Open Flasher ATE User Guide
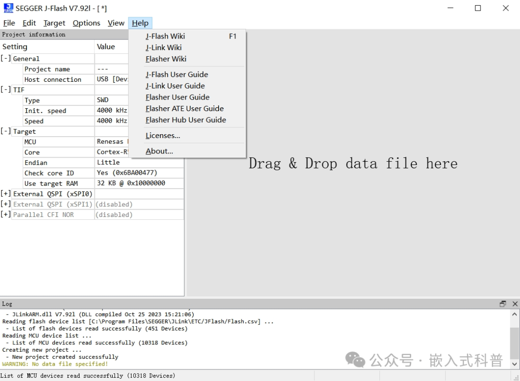The image size is (520, 381). tap(187, 108)
